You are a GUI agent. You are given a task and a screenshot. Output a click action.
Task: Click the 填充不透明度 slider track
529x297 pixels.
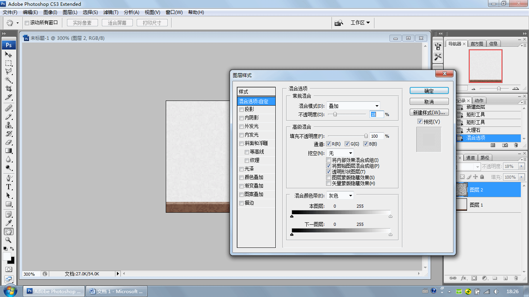tap(347, 136)
